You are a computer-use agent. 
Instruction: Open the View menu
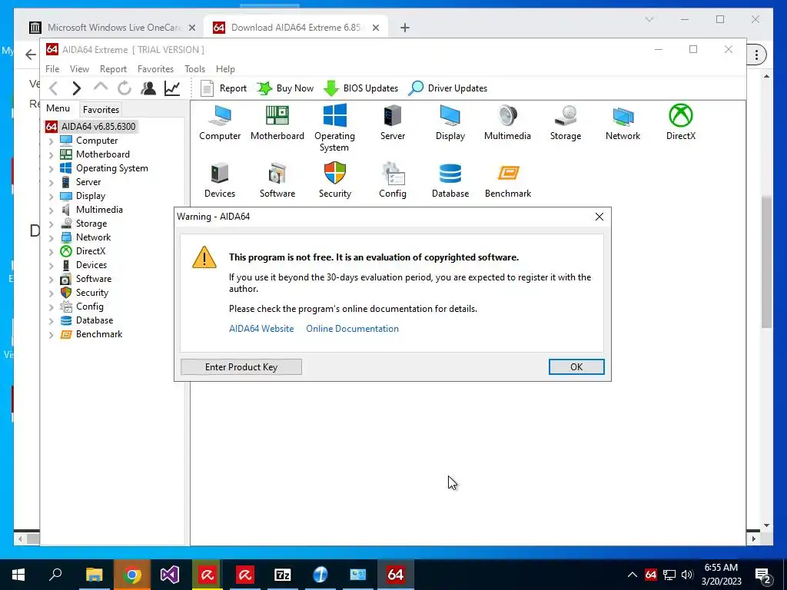pyautogui.click(x=79, y=68)
